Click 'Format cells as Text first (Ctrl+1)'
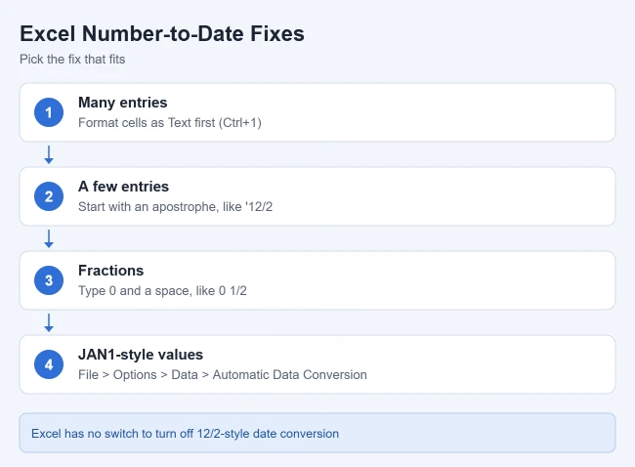 pos(170,123)
